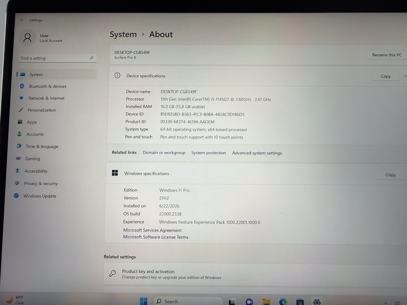This screenshot has height=305, width=407.
Task: Click the taskbar Search box
Action: (x=188, y=301)
